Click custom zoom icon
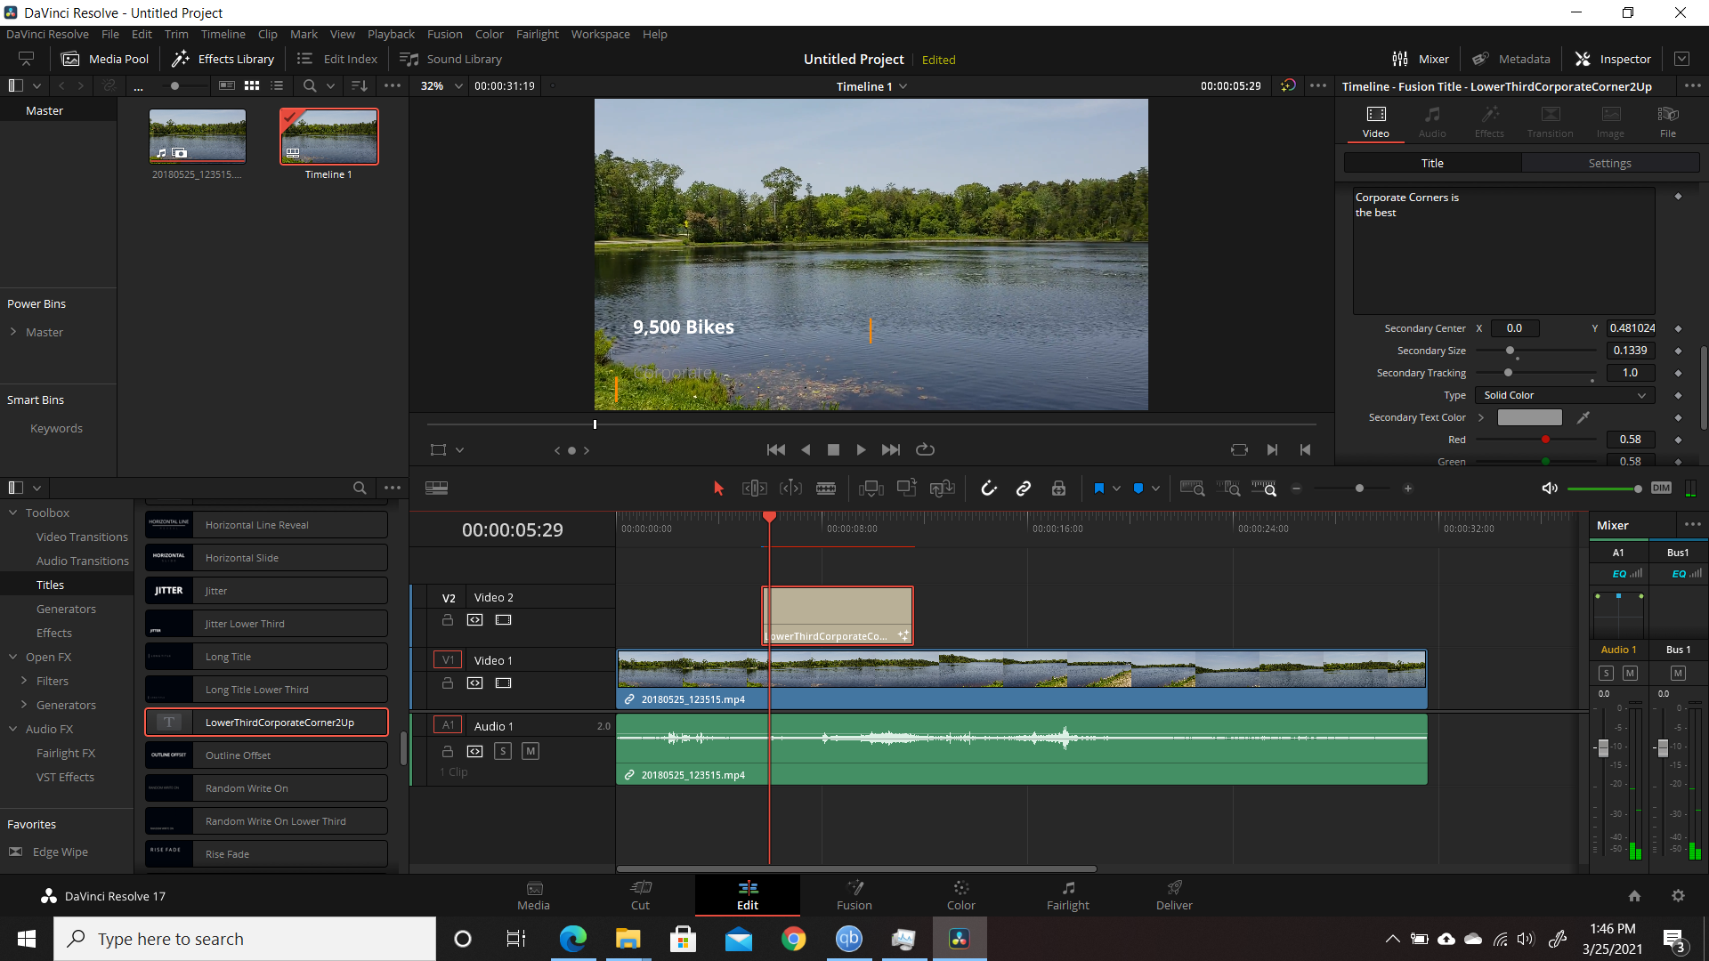1709x961 pixels. pyautogui.click(x=1264, y=489)
